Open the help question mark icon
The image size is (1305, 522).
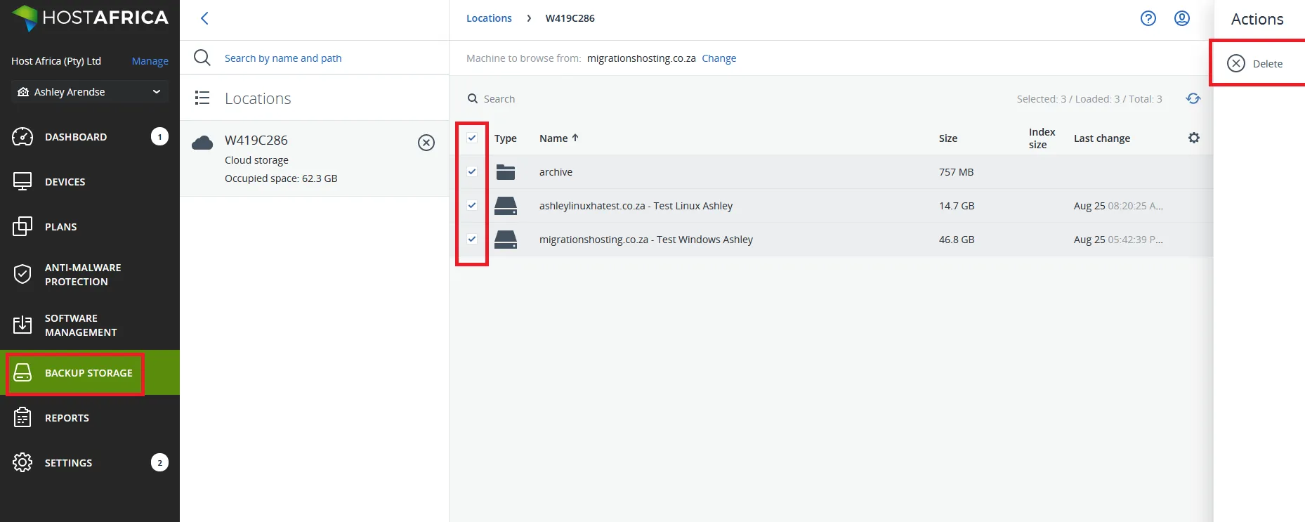(1148, 18)
